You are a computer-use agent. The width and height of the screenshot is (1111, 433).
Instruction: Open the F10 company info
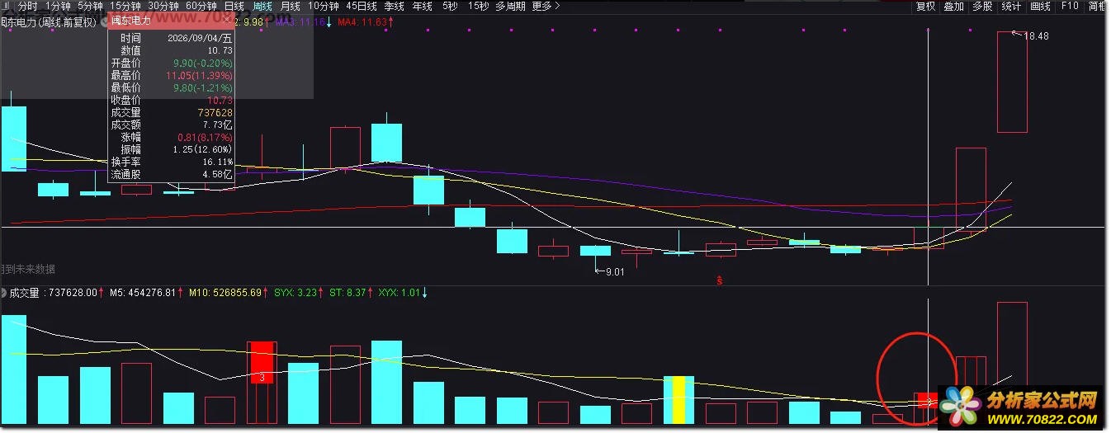point(1070,6)
